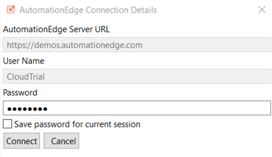This screenshot has height=157, width=272.
Task: Click the AutomationEdge Server URL field
Action: click(x=137, y=45)
